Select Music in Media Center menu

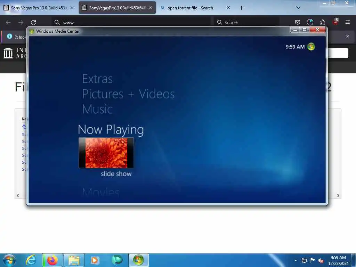(97, 109)
